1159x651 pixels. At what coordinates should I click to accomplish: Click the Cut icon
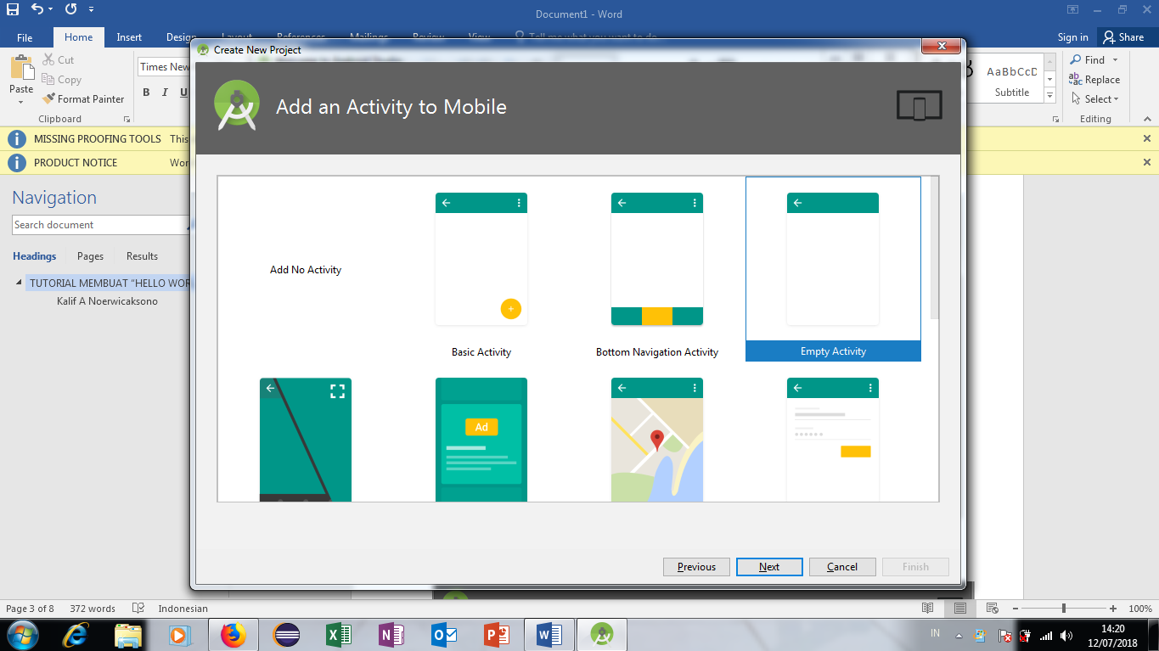click(x=48, y=59)
